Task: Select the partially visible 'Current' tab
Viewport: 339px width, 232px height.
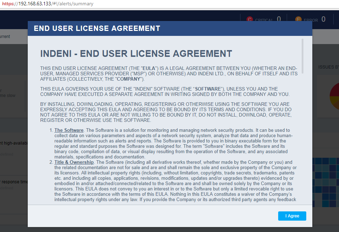Action: coord(5,37)
